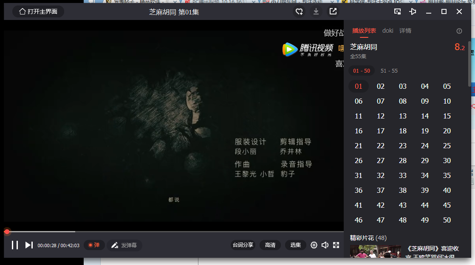The image size is (475, 265).
Task: Open the main interface via 打开主界面
Action: (38, 11)
